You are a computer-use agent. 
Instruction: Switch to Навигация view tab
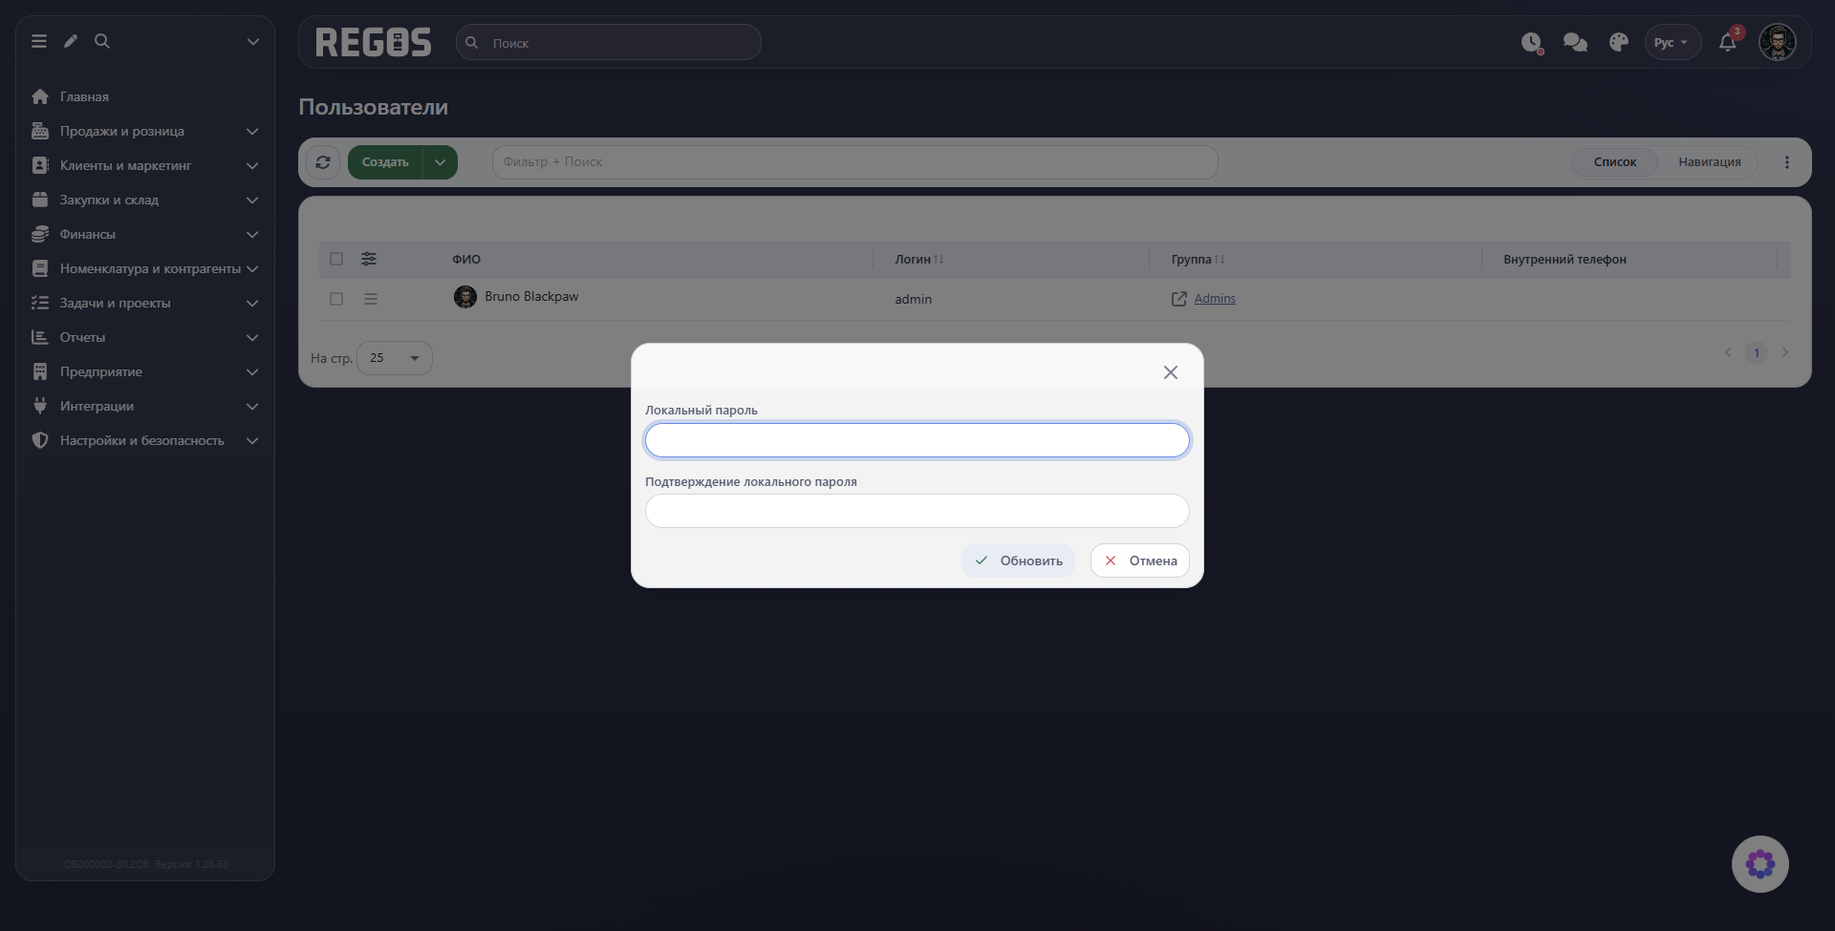[x=1710, y=162]
